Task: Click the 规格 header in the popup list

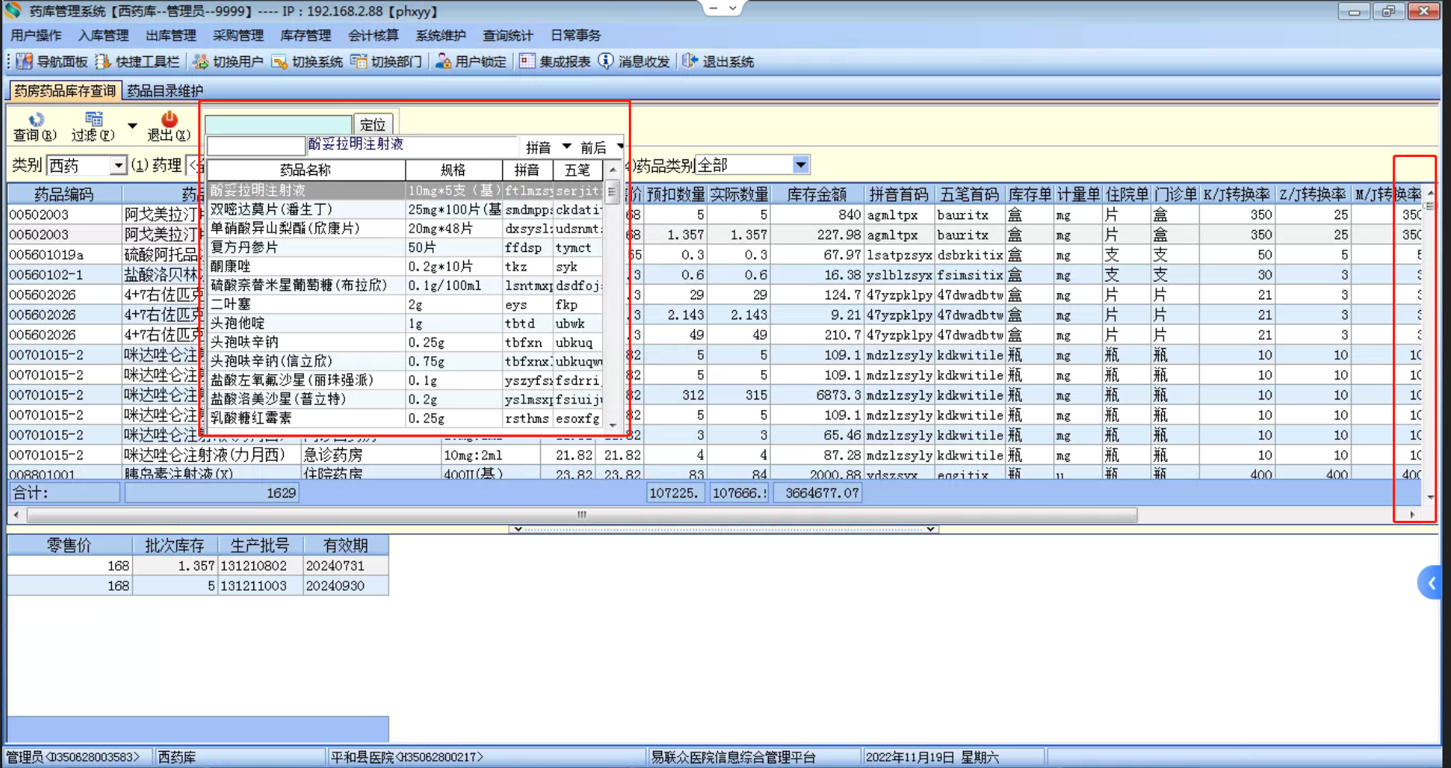Action: (453, 170)
